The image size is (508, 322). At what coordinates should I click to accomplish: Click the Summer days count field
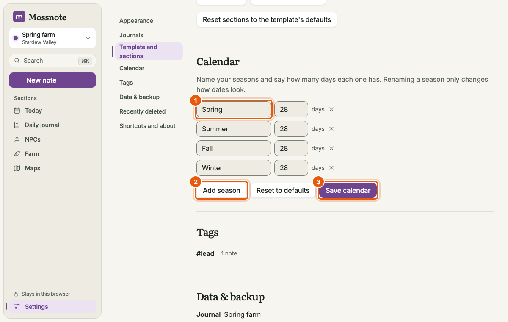pos(291,129)
